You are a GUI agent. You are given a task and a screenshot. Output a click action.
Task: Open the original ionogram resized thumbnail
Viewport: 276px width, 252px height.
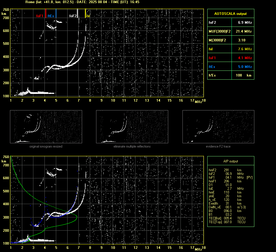(46, 127)
